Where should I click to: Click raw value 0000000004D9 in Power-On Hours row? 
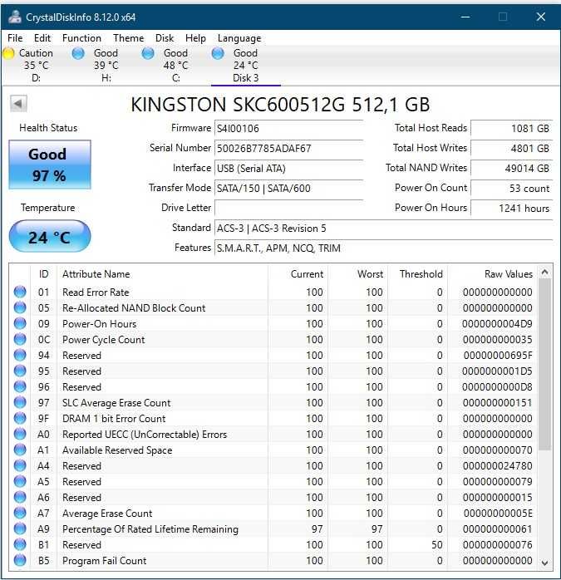coord(497,324)
